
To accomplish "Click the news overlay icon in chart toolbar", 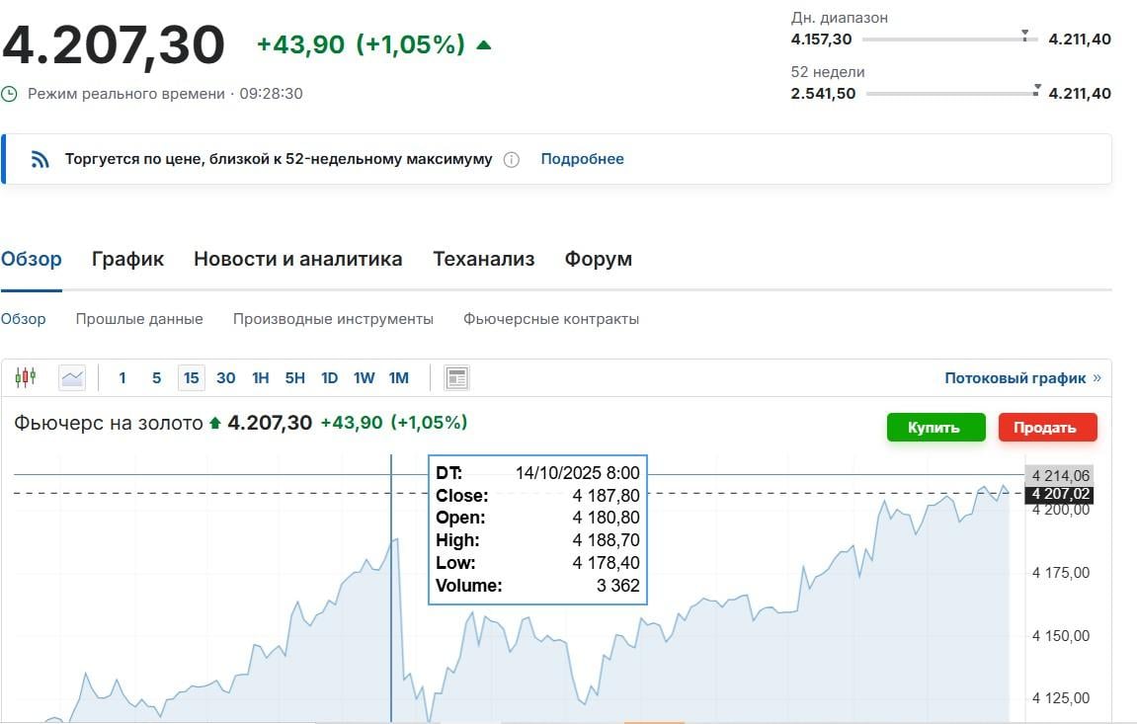I will tap(456, 377).
